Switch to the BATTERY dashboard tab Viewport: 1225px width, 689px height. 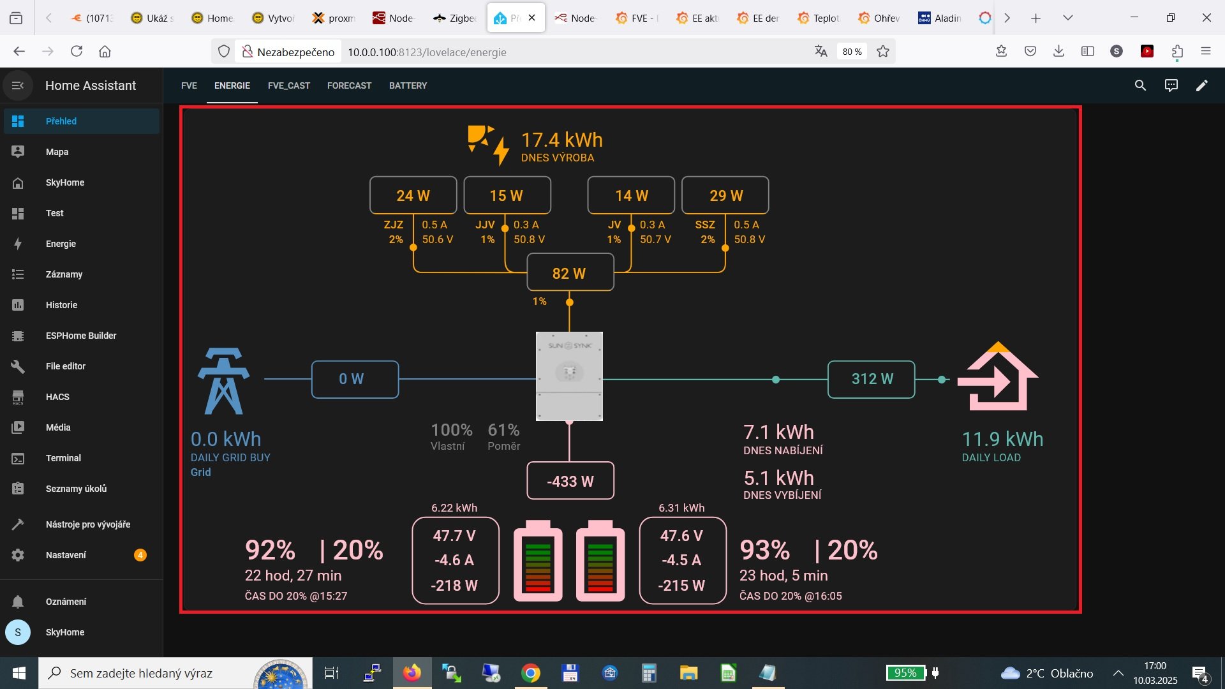click(408, 85)
